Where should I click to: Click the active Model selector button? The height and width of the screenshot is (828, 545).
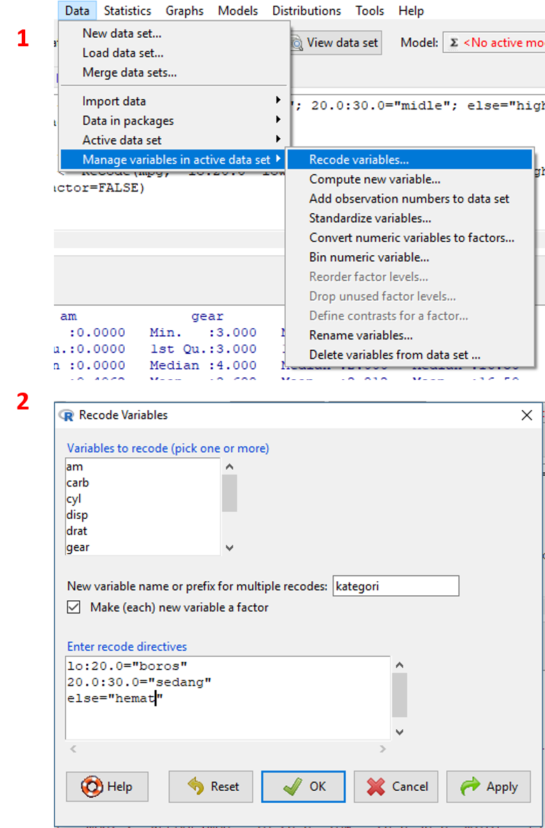[x=493, y=43]
